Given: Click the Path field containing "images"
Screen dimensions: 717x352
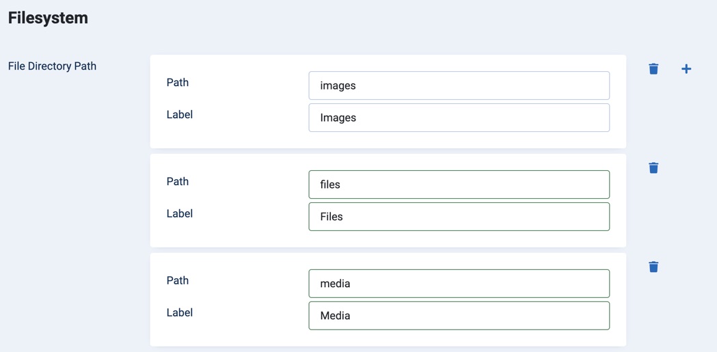Looking at the screenshot, I should pos(459,85).
